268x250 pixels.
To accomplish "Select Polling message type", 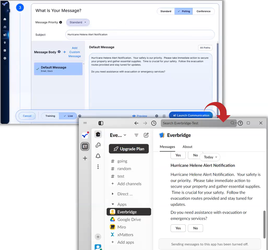I will pyautogui.click(x=184, y=11).
